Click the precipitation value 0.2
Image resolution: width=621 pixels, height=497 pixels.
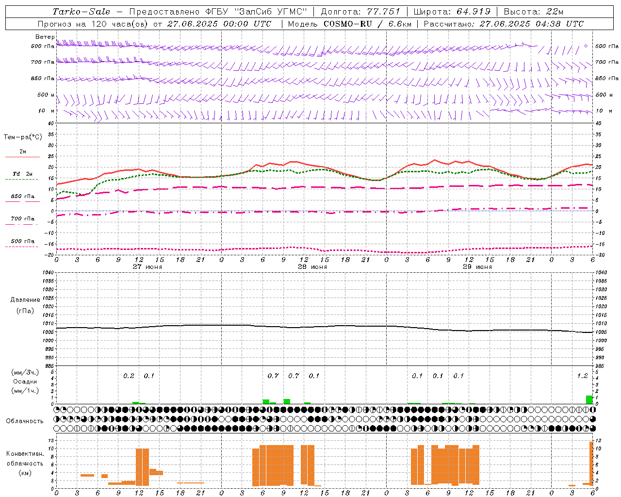point(129,376)
